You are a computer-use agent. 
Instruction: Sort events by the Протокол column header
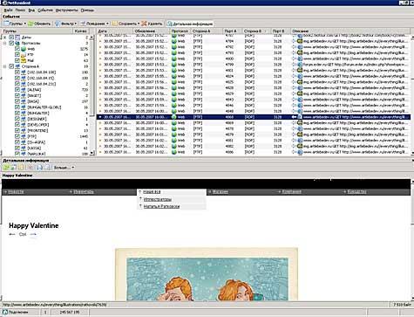180,31
